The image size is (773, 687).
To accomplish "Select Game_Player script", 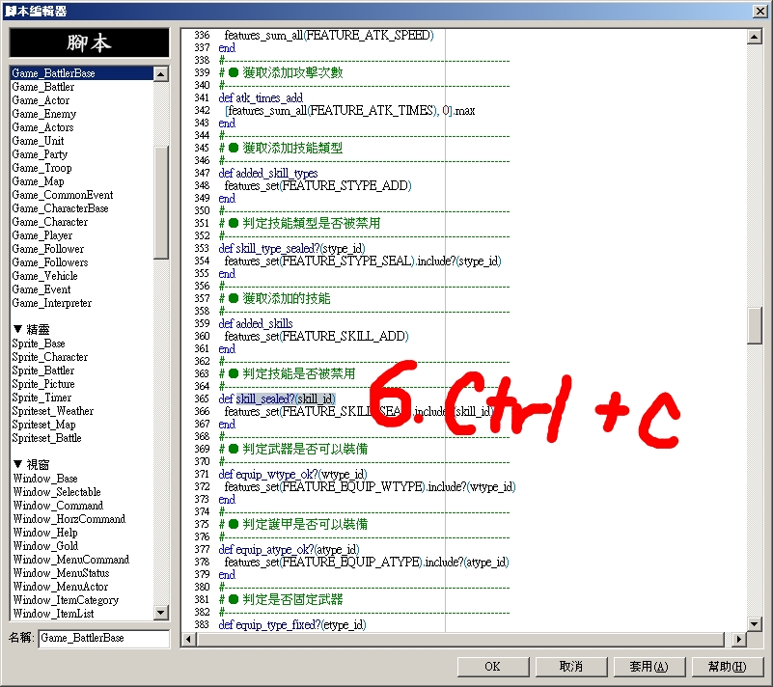I will (x=42, y=235).
